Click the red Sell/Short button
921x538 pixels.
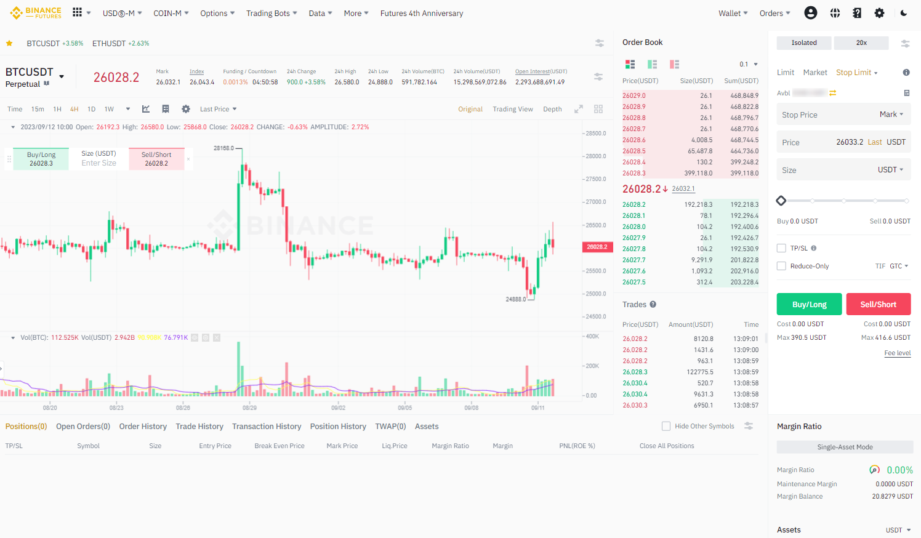point(878,304)
